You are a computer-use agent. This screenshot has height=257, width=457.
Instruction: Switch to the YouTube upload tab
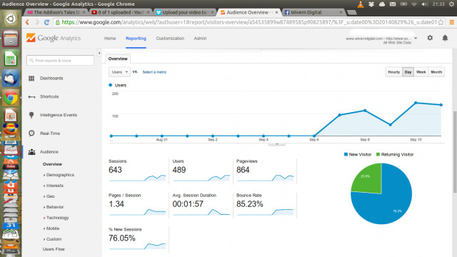121,12
